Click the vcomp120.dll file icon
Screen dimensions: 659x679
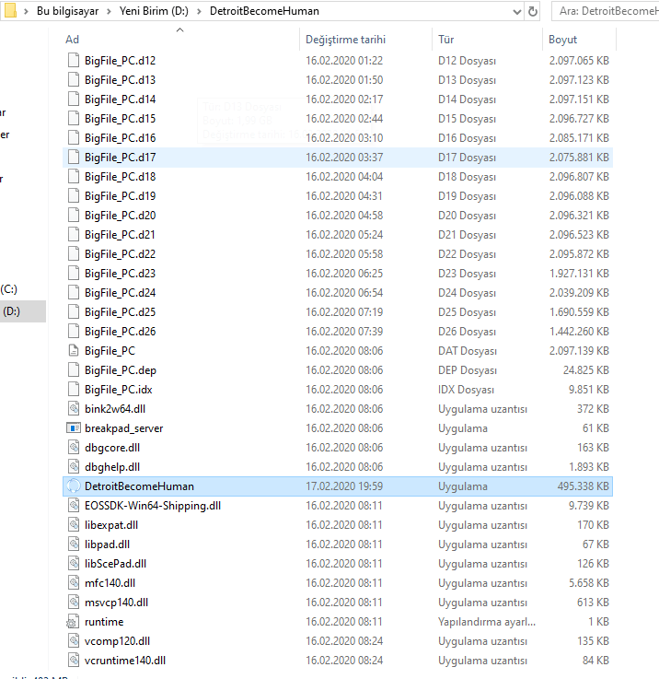[74, 641]
